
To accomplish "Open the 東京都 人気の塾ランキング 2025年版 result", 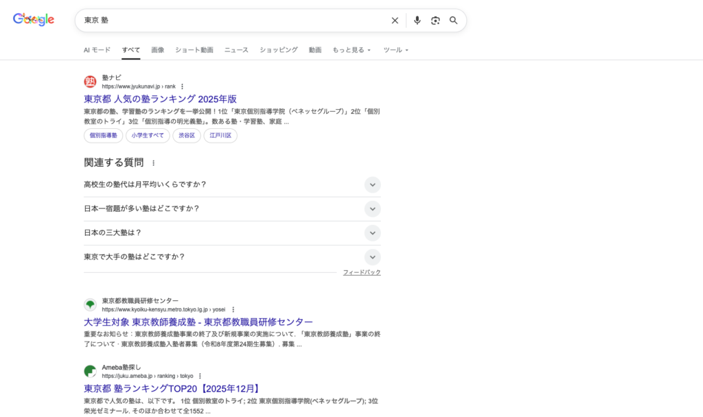I will [159, 98].
